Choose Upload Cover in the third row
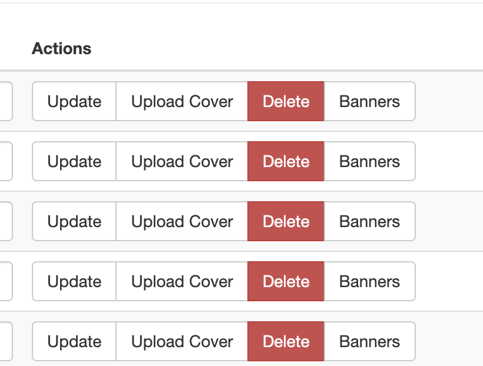This screenshot has height=366, width=483. pos(182,221)
